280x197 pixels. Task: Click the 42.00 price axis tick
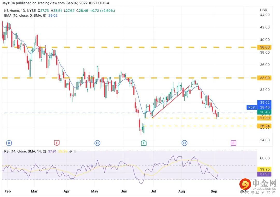tap(265, 27)
